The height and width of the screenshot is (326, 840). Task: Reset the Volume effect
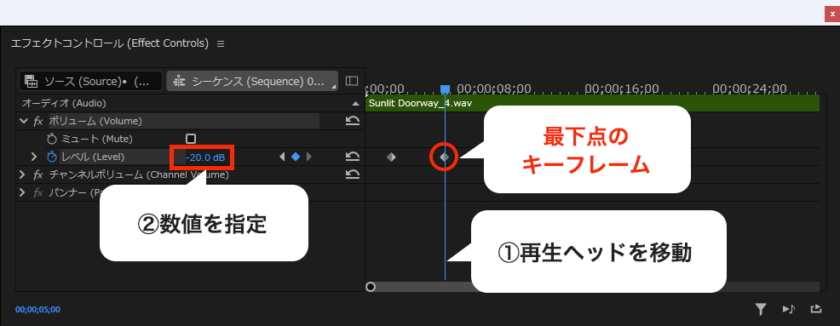point(352,121)
